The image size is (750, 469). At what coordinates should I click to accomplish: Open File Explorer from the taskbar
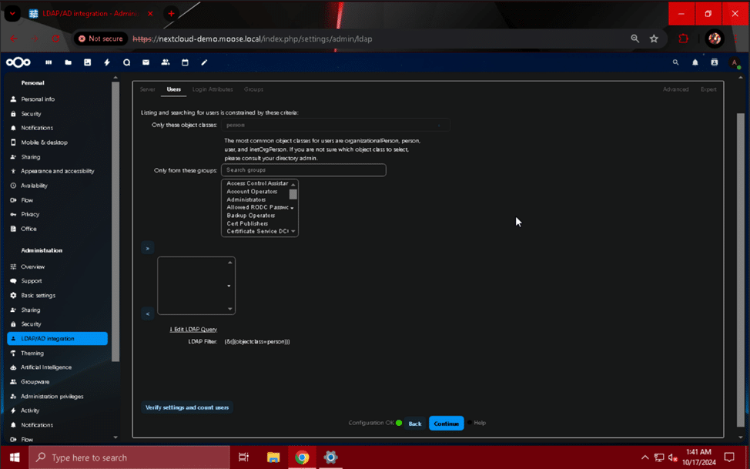(273, 457)
